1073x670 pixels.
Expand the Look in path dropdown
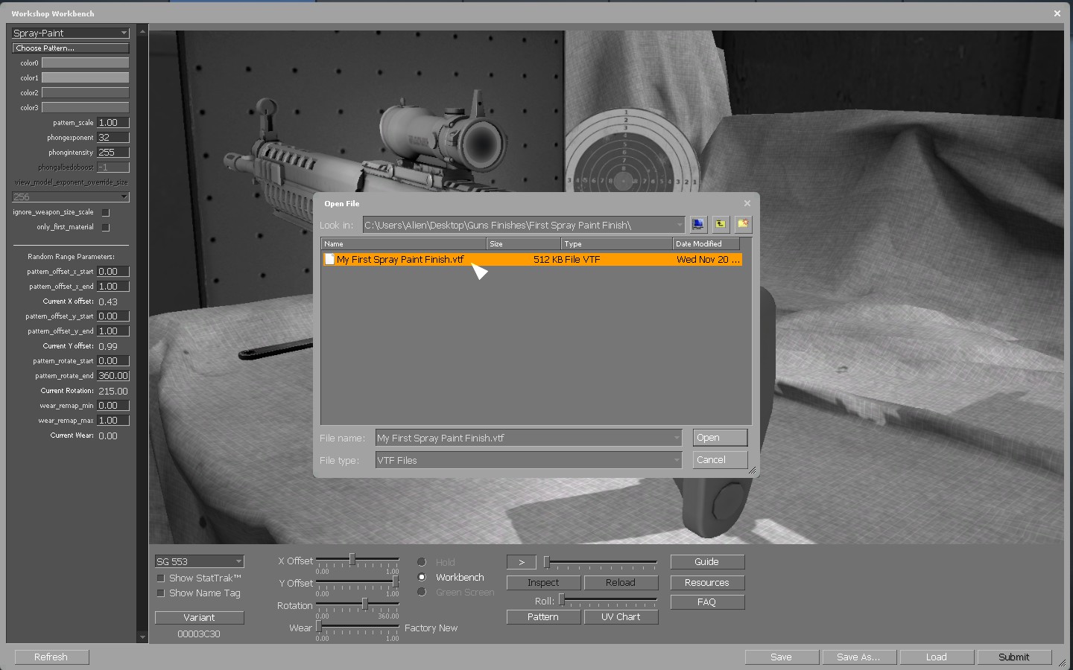point(679,225)
